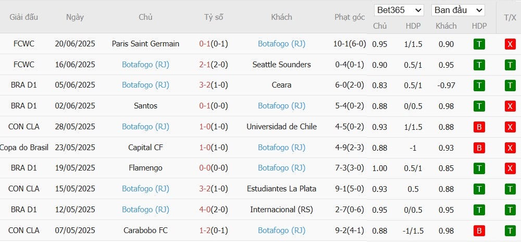Click green T badge for Paris Saint Germain row
This screenshot has height=243, width=521.
[x=478, y=44]
